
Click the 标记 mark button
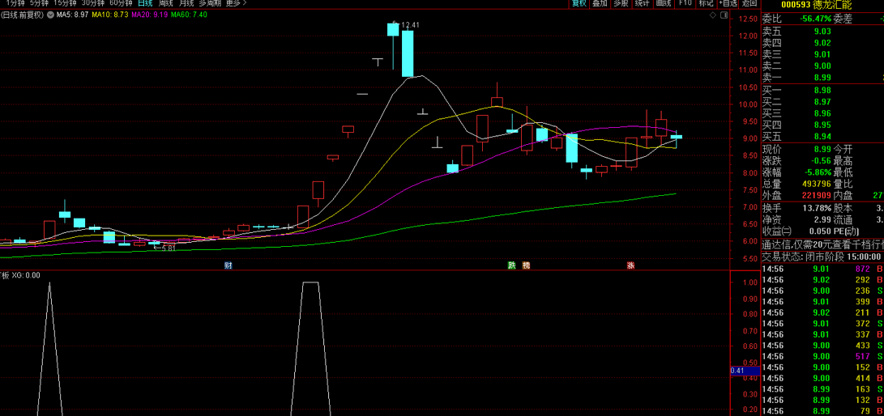click(706, 3)
